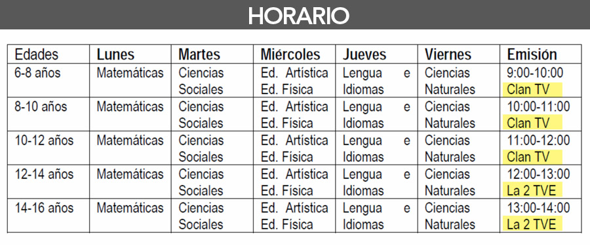590x245 pixels.
Task: Click the Emisión column header
Action: (x=532, y=54)
